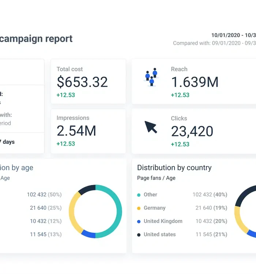
Task: Click the yellow segment of age donut chart
Action: [72, 212]
